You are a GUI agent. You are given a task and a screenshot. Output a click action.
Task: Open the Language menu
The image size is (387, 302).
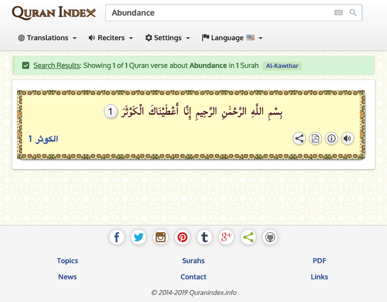pyautogui.click(x=232, y=38)
